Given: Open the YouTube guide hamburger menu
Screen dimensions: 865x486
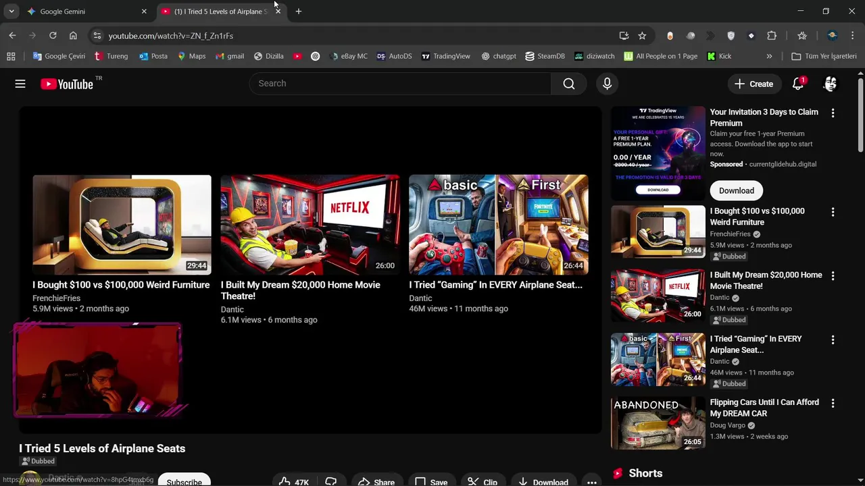Looking at the screenshot, I should [x=20, y=84].
